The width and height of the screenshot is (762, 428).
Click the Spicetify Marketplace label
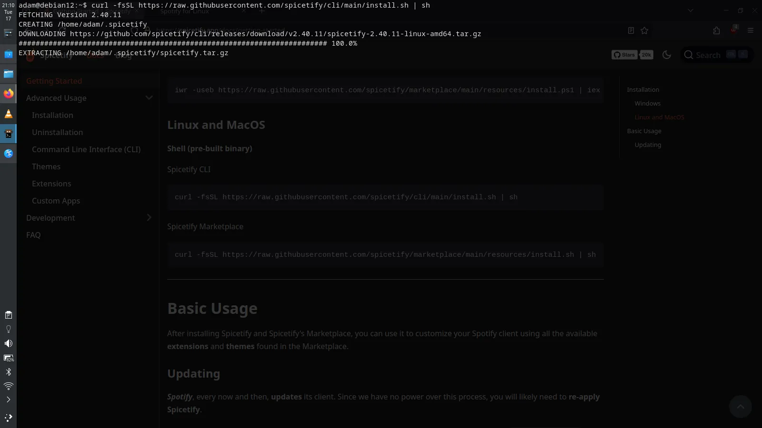tap(205, 226)
